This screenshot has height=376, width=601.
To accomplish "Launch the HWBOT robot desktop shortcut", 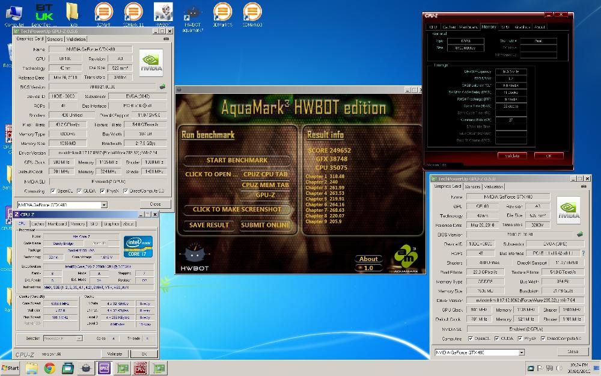I will click(x=163, y=14).
